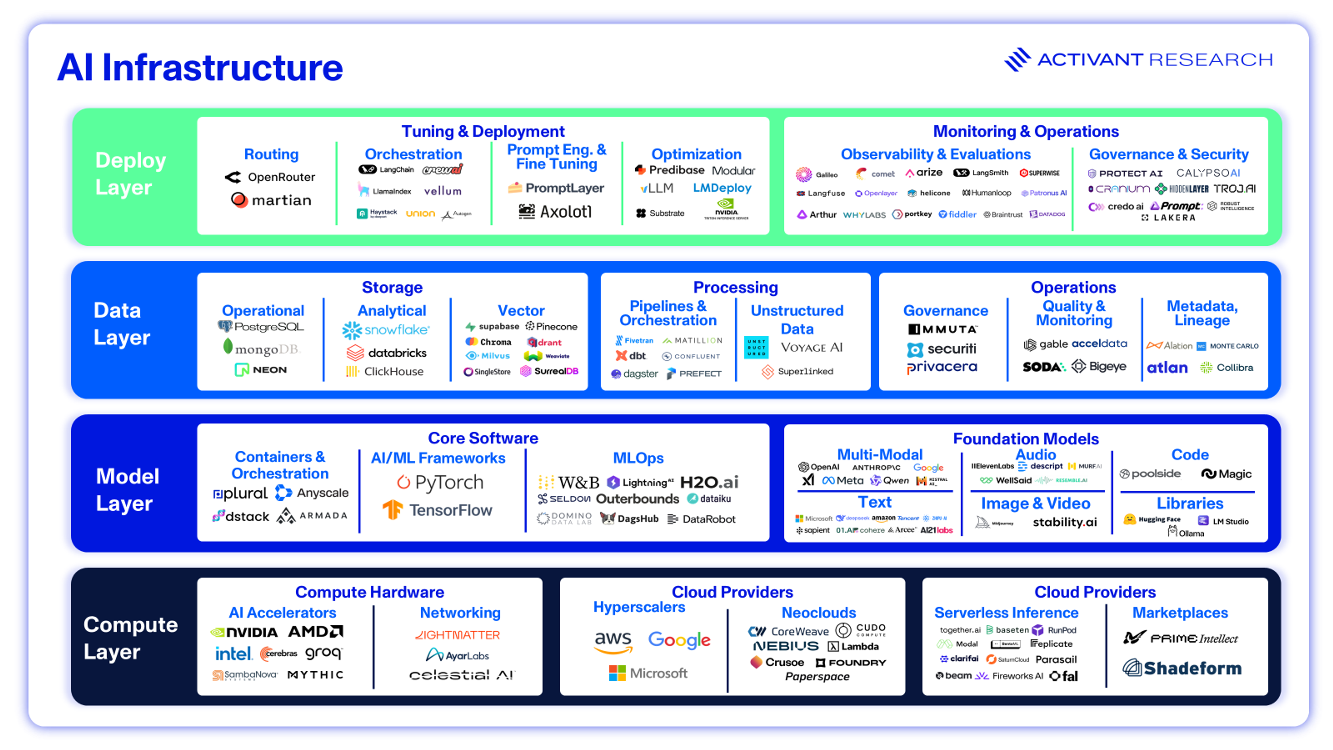Click the stability.ai logo text
The image size is (1333, 750).
click(x=1064, y=522)
